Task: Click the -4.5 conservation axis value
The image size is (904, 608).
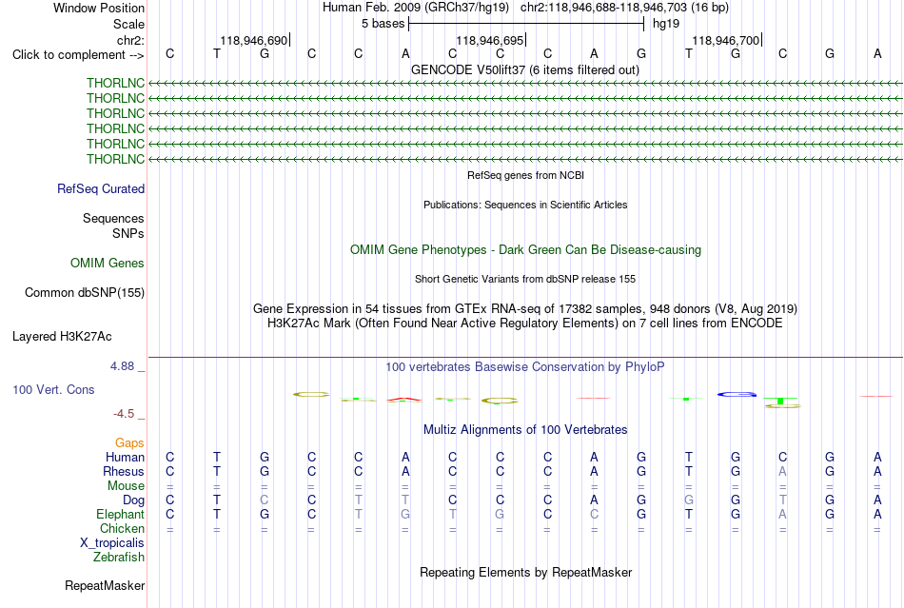Action: [x=124, y=414]
